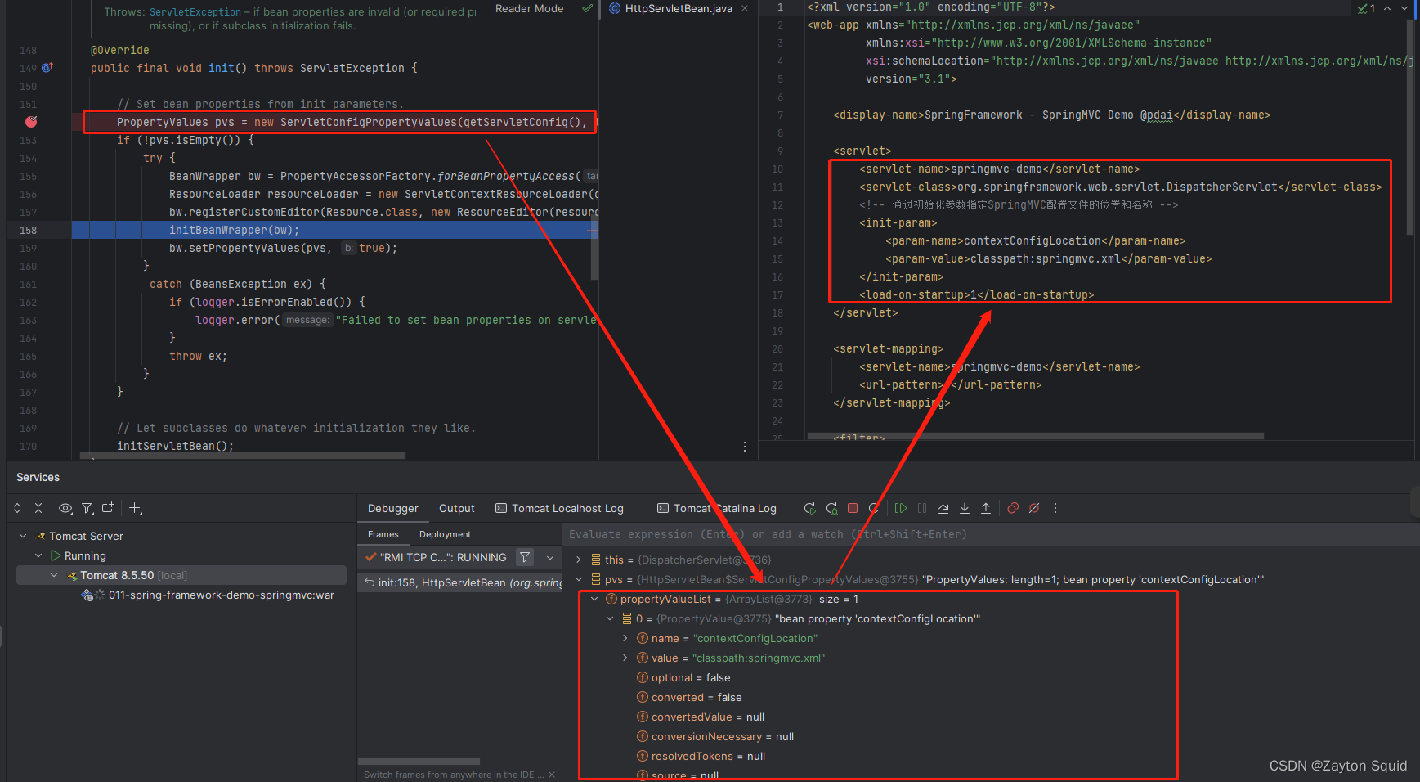
Task: Click the Rerun Tomcat server icon
Action: coord(809,508)
